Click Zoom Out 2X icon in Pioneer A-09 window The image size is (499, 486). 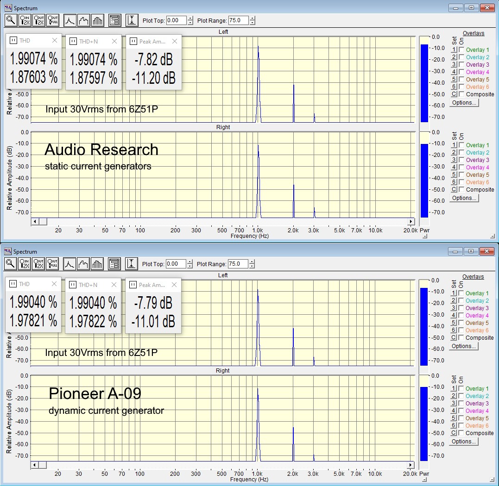point(38,264)
